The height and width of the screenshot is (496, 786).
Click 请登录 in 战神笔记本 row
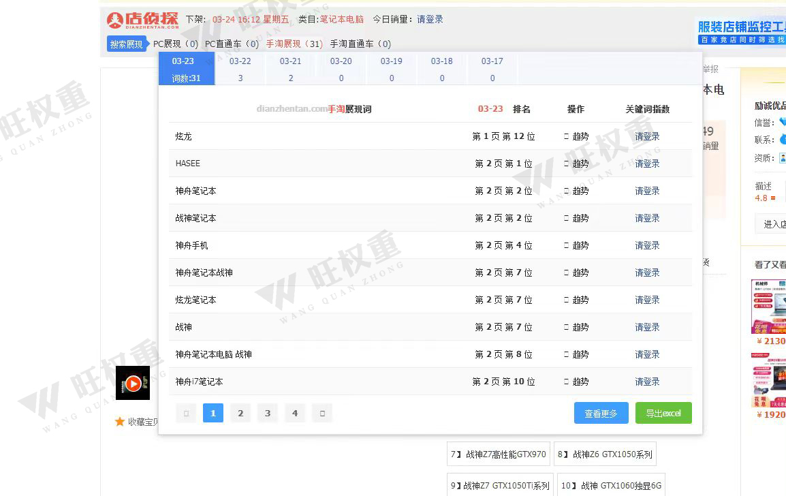647,218
